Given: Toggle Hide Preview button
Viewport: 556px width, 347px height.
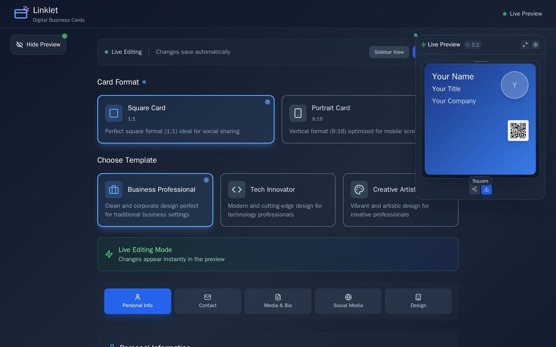Looking at the screenshot, I should pos(38,45).
